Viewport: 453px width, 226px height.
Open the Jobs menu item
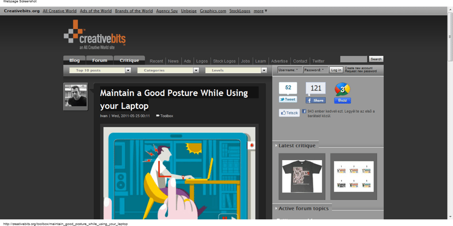246,61
